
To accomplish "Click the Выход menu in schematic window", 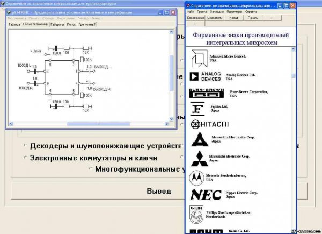I will coord(96,18).
